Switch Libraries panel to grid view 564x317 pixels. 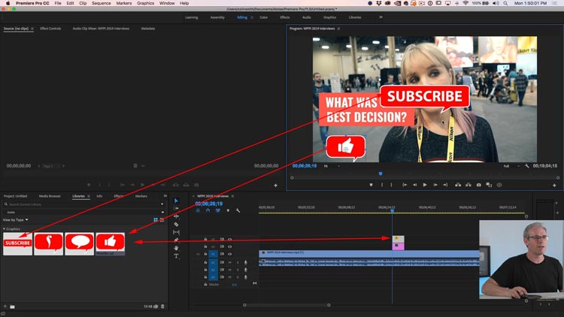pos(156,219)
